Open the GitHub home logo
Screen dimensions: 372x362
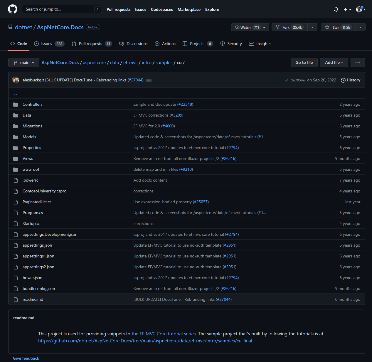[13, 9]
